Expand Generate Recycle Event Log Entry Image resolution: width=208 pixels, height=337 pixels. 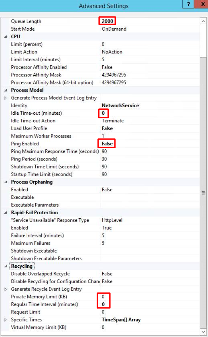click(x=6, y=289)
